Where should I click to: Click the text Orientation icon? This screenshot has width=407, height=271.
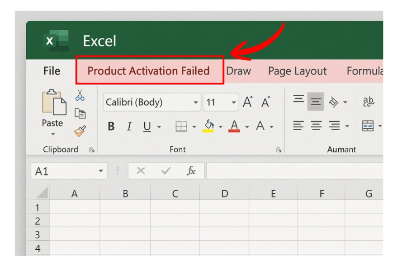pyautogui.click(x=334, y=102)
